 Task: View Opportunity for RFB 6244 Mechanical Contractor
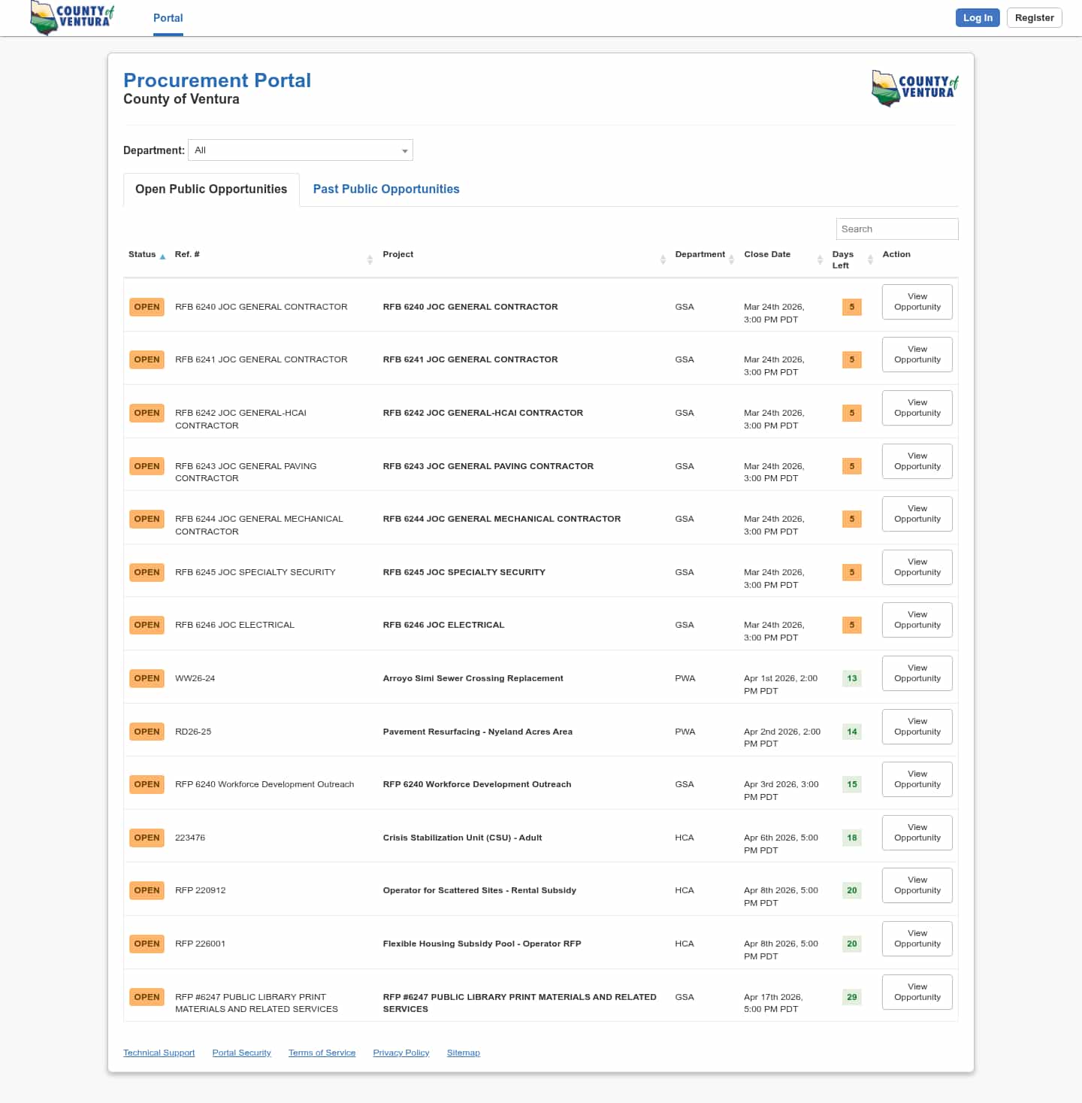(917, 514)
